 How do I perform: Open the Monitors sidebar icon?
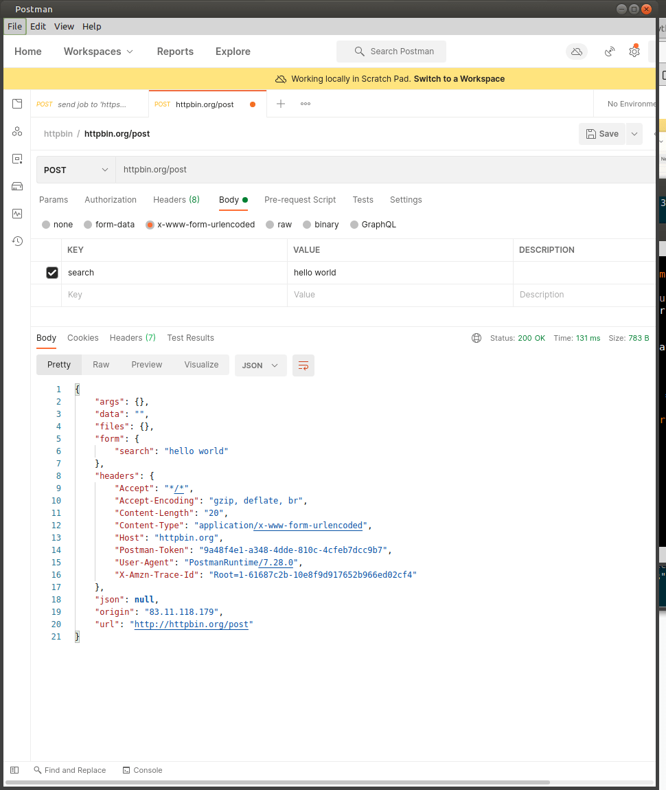(17, 214)
